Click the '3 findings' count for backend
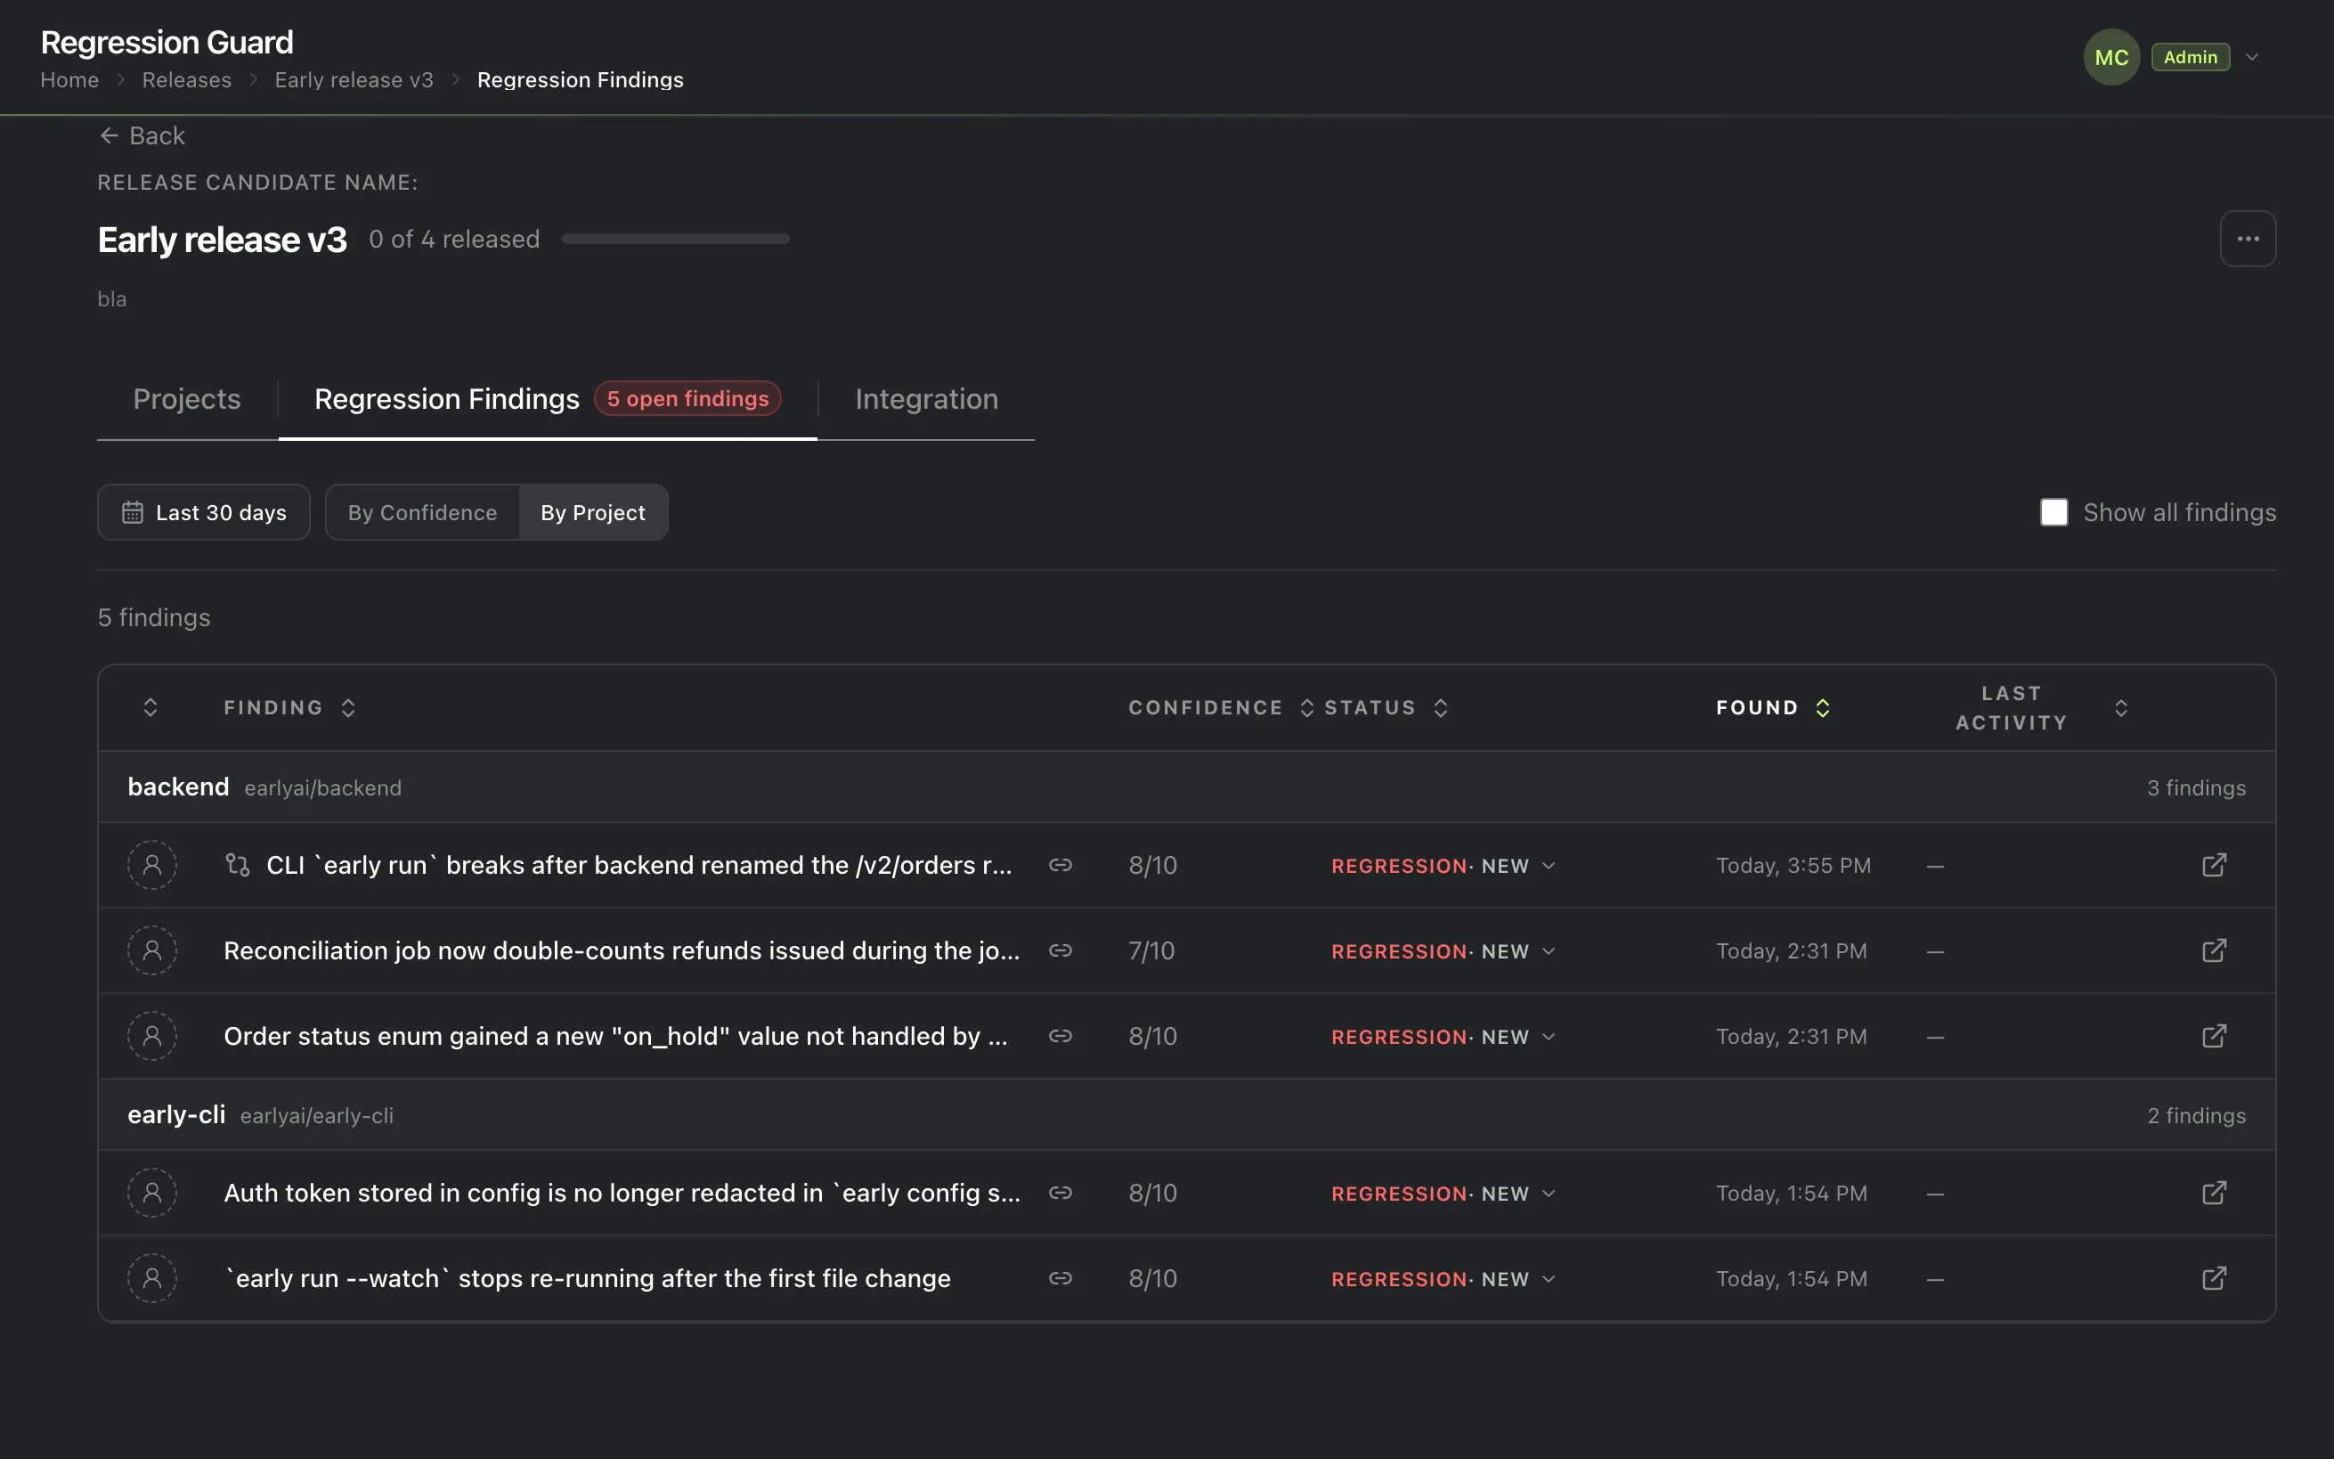 pos(2196,788)
